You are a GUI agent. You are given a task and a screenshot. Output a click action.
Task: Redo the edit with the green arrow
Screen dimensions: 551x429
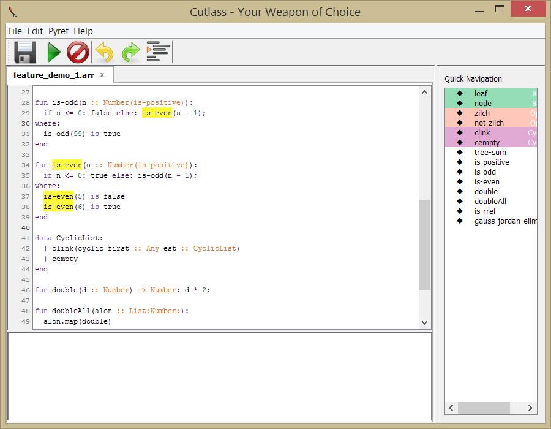pyautogui.click(x=131, y=52)
